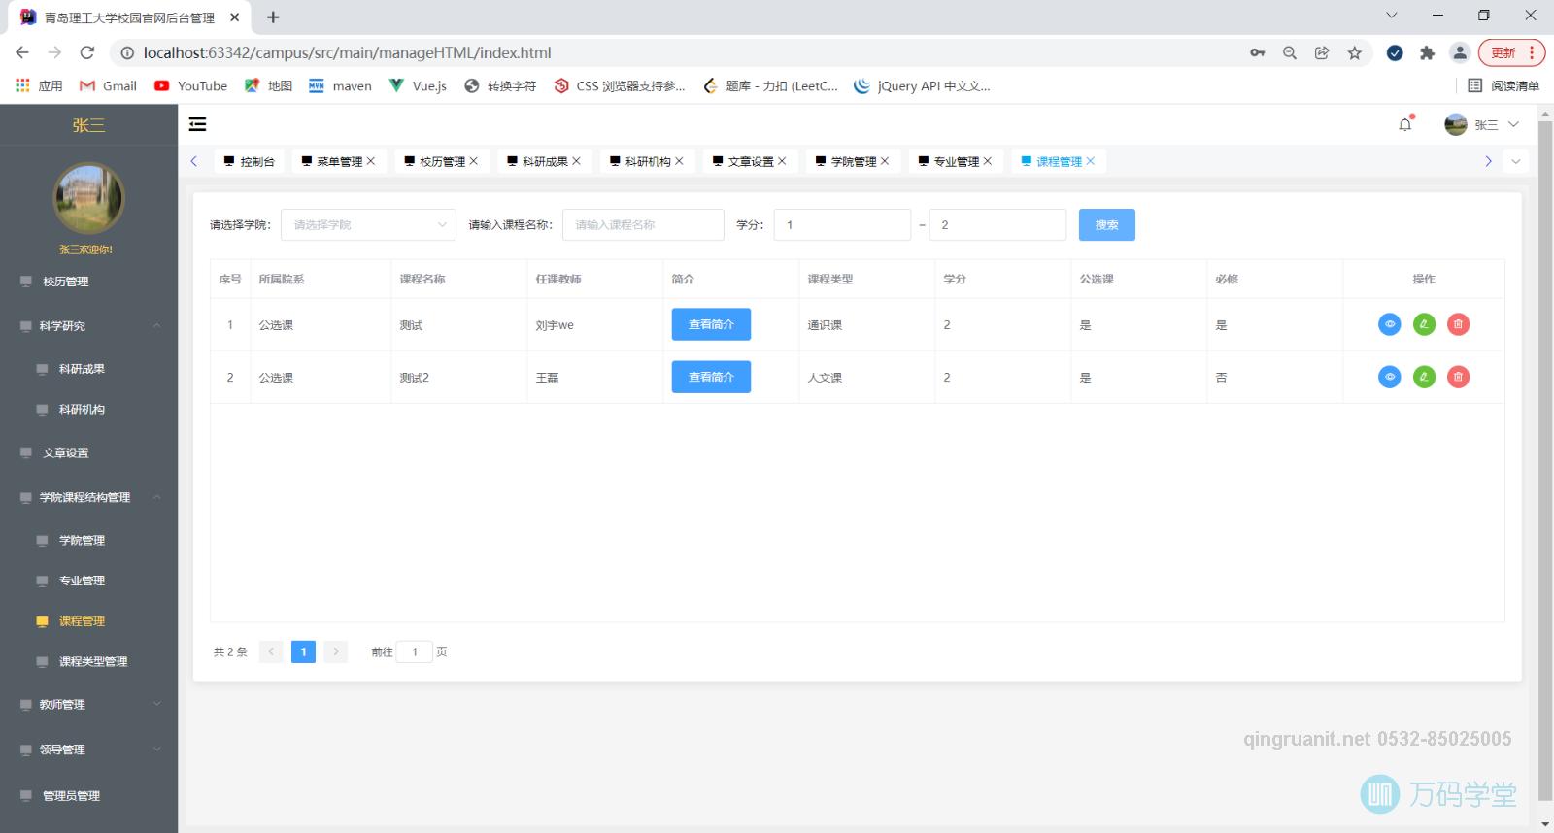
Task: Bookmark this page with star icon
Action: pos(1354,53)
